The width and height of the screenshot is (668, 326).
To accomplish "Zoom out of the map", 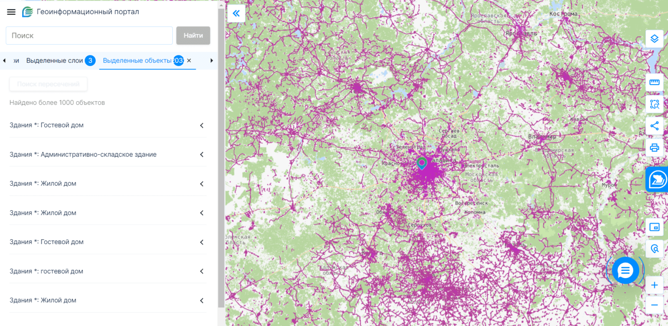I will 654,305.
